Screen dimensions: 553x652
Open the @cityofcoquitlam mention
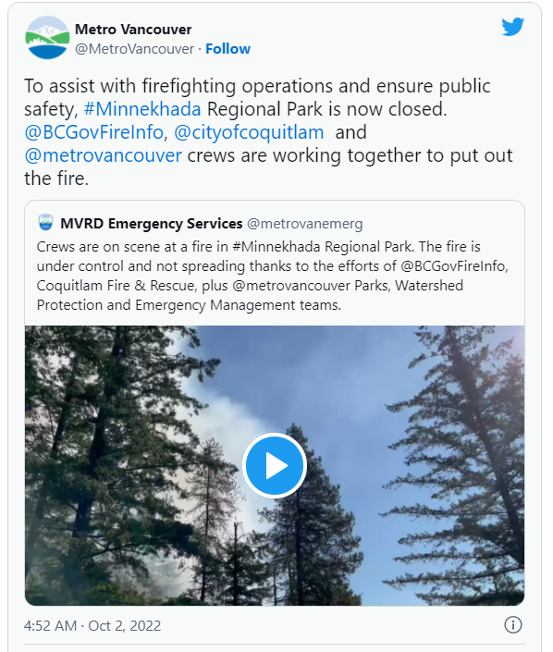pyautogui.click(x=249, y=132)
